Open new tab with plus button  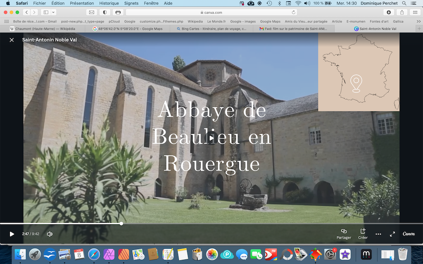tap(419, 28)
